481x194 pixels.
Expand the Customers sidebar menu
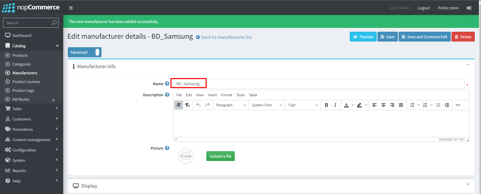click(x=32, y=119)
